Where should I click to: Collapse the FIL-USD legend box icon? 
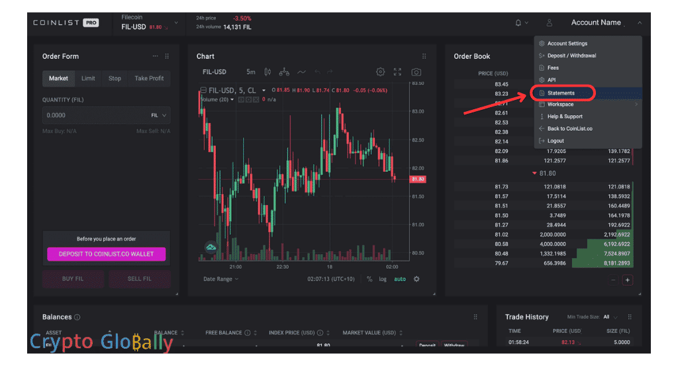point(203,90)
